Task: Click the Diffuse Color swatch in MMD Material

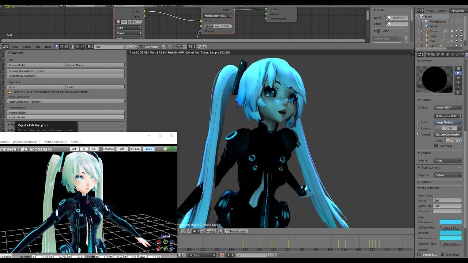Action: point(450,222)
